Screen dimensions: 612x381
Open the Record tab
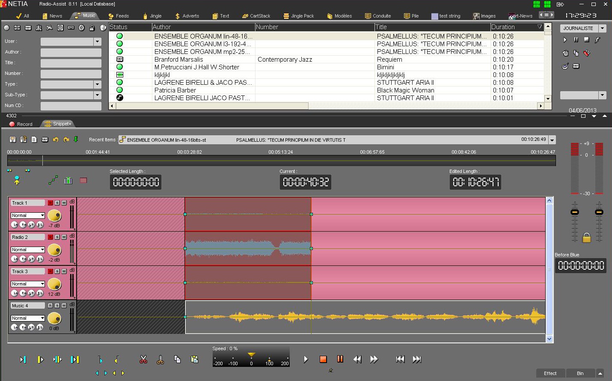(x=21, y=124)
